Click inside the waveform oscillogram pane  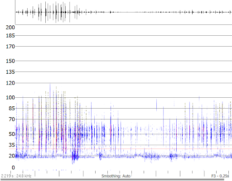click(124, 12)
